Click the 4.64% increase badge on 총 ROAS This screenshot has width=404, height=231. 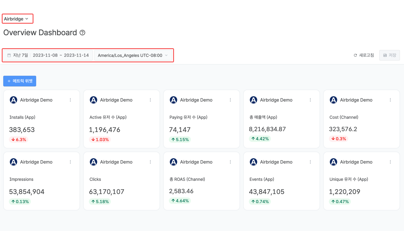point(180,201)
